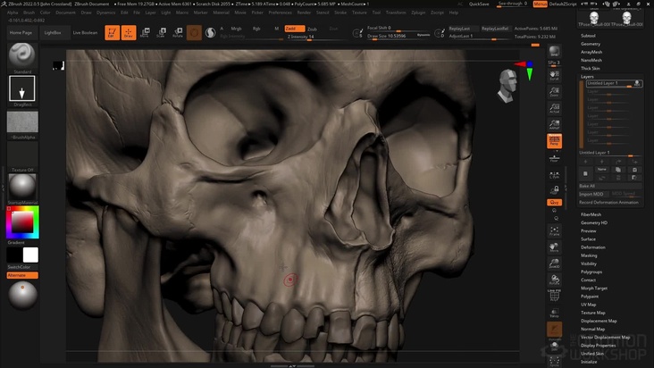The image size is (654, 368).
Task: Click the camera head orientation gizmo
Action: [507, 86]
